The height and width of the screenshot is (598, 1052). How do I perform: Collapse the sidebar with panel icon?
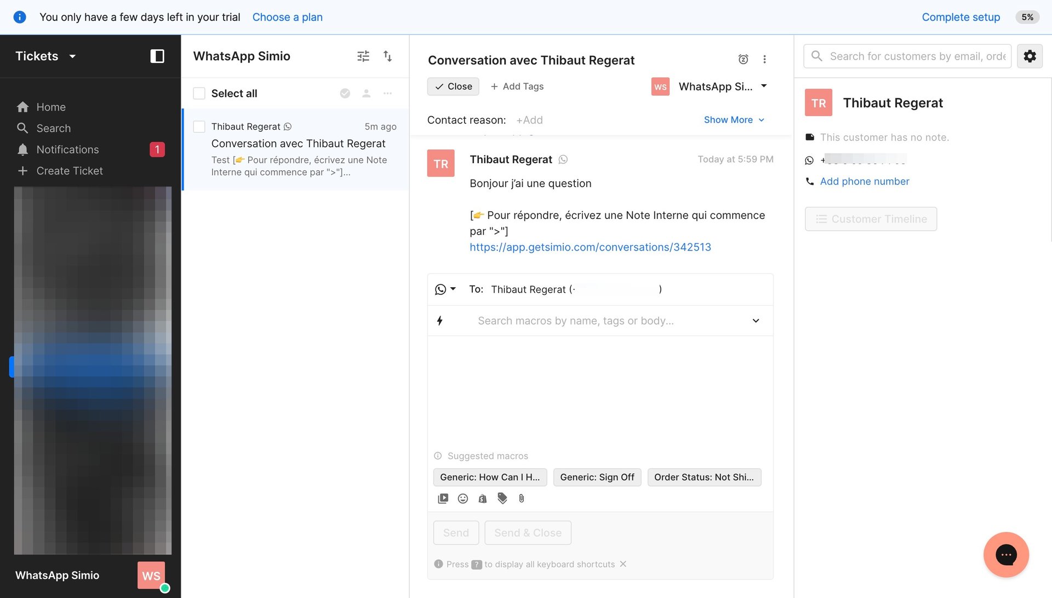pos(157,56)
